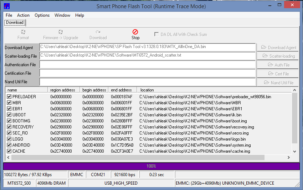Open the Help menu
303x190 pixels.
[x=79, y=15]
